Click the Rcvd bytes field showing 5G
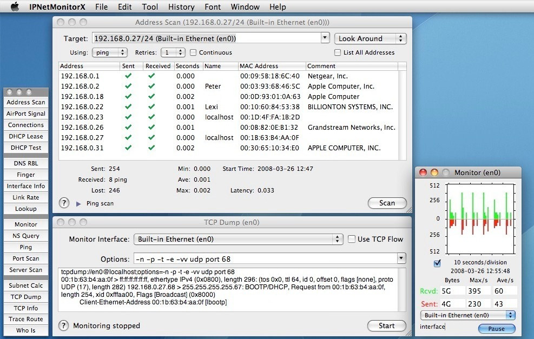The image size is (534, 339). (x=453, y=291)
